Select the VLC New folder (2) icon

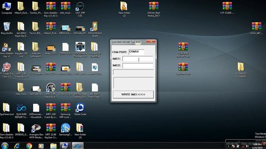click(124, 9)
